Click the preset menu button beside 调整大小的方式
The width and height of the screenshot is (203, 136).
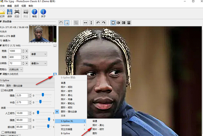55,74
